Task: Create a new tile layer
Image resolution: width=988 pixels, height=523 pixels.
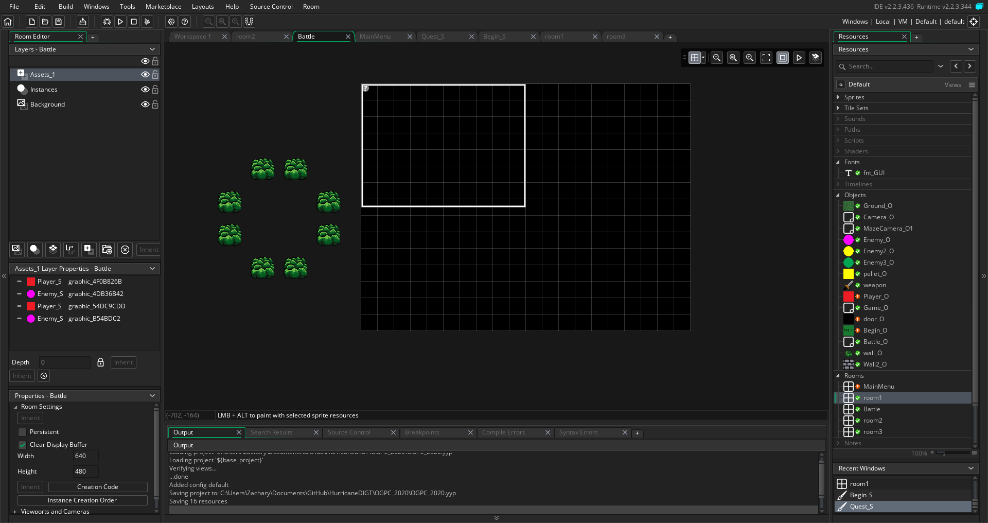Action: pos(52,250)
